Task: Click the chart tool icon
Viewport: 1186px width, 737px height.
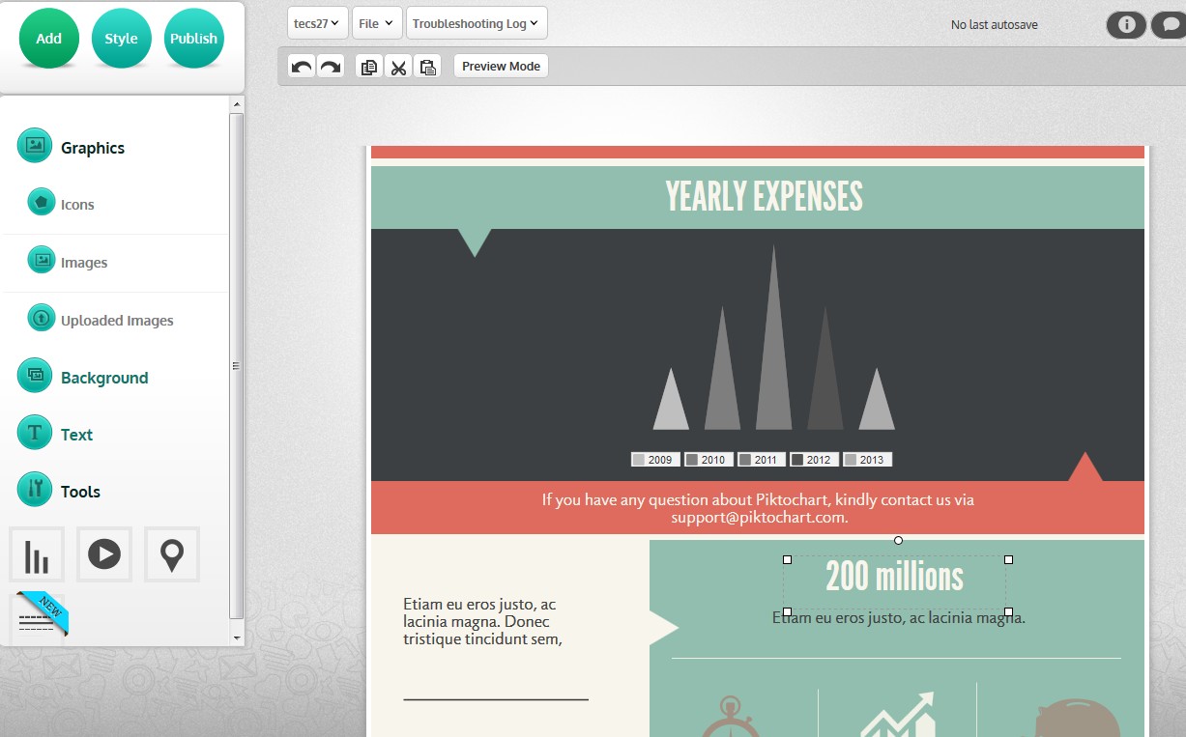Action: [x=37, y=554]
